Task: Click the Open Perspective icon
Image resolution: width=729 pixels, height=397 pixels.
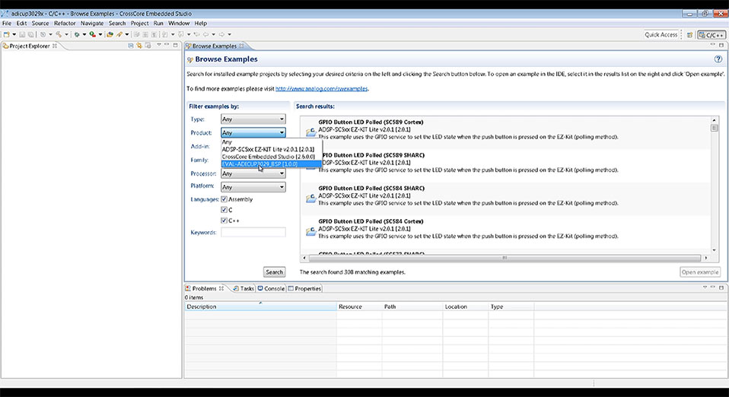Action: coord(690,35)
